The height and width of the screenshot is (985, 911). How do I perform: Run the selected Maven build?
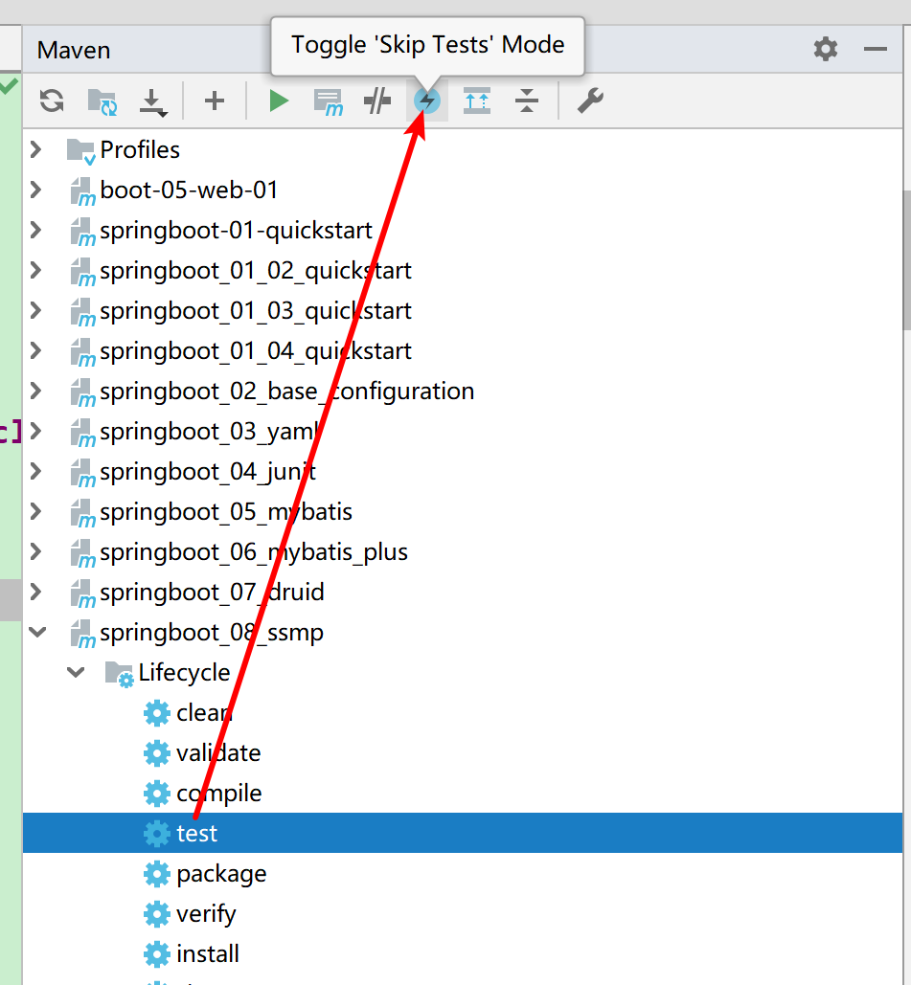(279, 101)
